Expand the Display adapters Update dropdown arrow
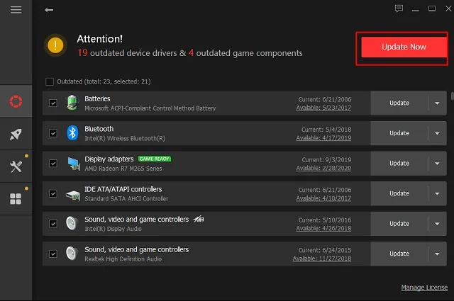This screenshot has width=454, height=301. click(437, 164)
